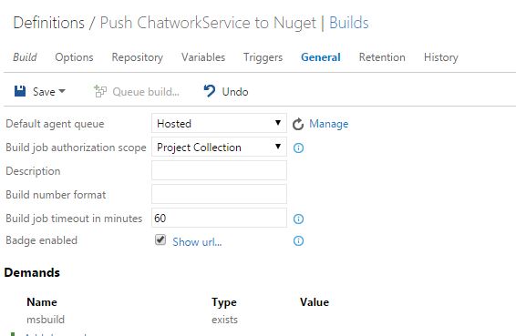The image size is (516, 336).
Task: Click the Save floppy disk icon
Action: coord(20,91)
